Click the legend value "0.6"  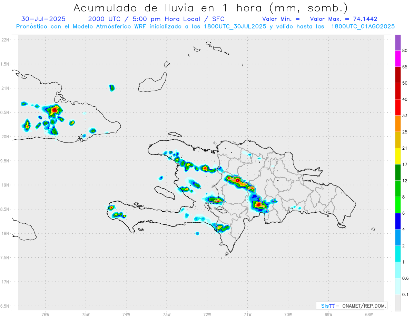click(405, 278)
